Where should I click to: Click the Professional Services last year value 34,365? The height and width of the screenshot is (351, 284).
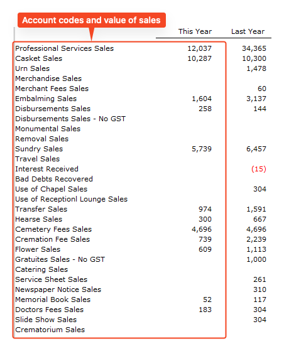pyautogui.click(x=254, y=48)
